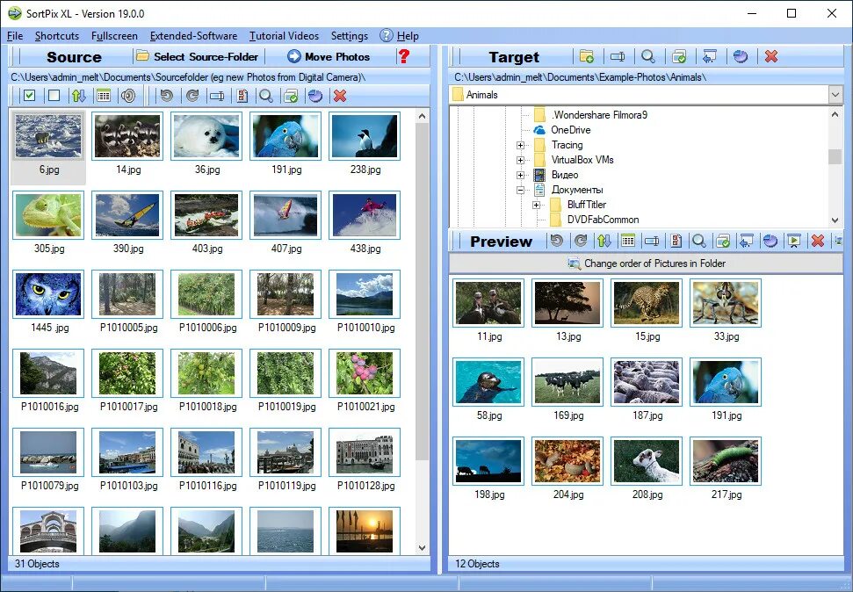The image size is (853, 592).
Task: Open the Extended-Software menu
Action: click(193, 36)
